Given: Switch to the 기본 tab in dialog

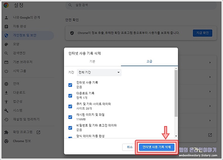Looking at the screenshot, I should coord(93,61).
